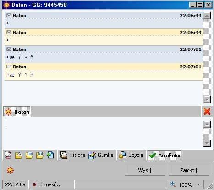
Task: Click the first folder icon with sparkle
Action: pos(19,155)
